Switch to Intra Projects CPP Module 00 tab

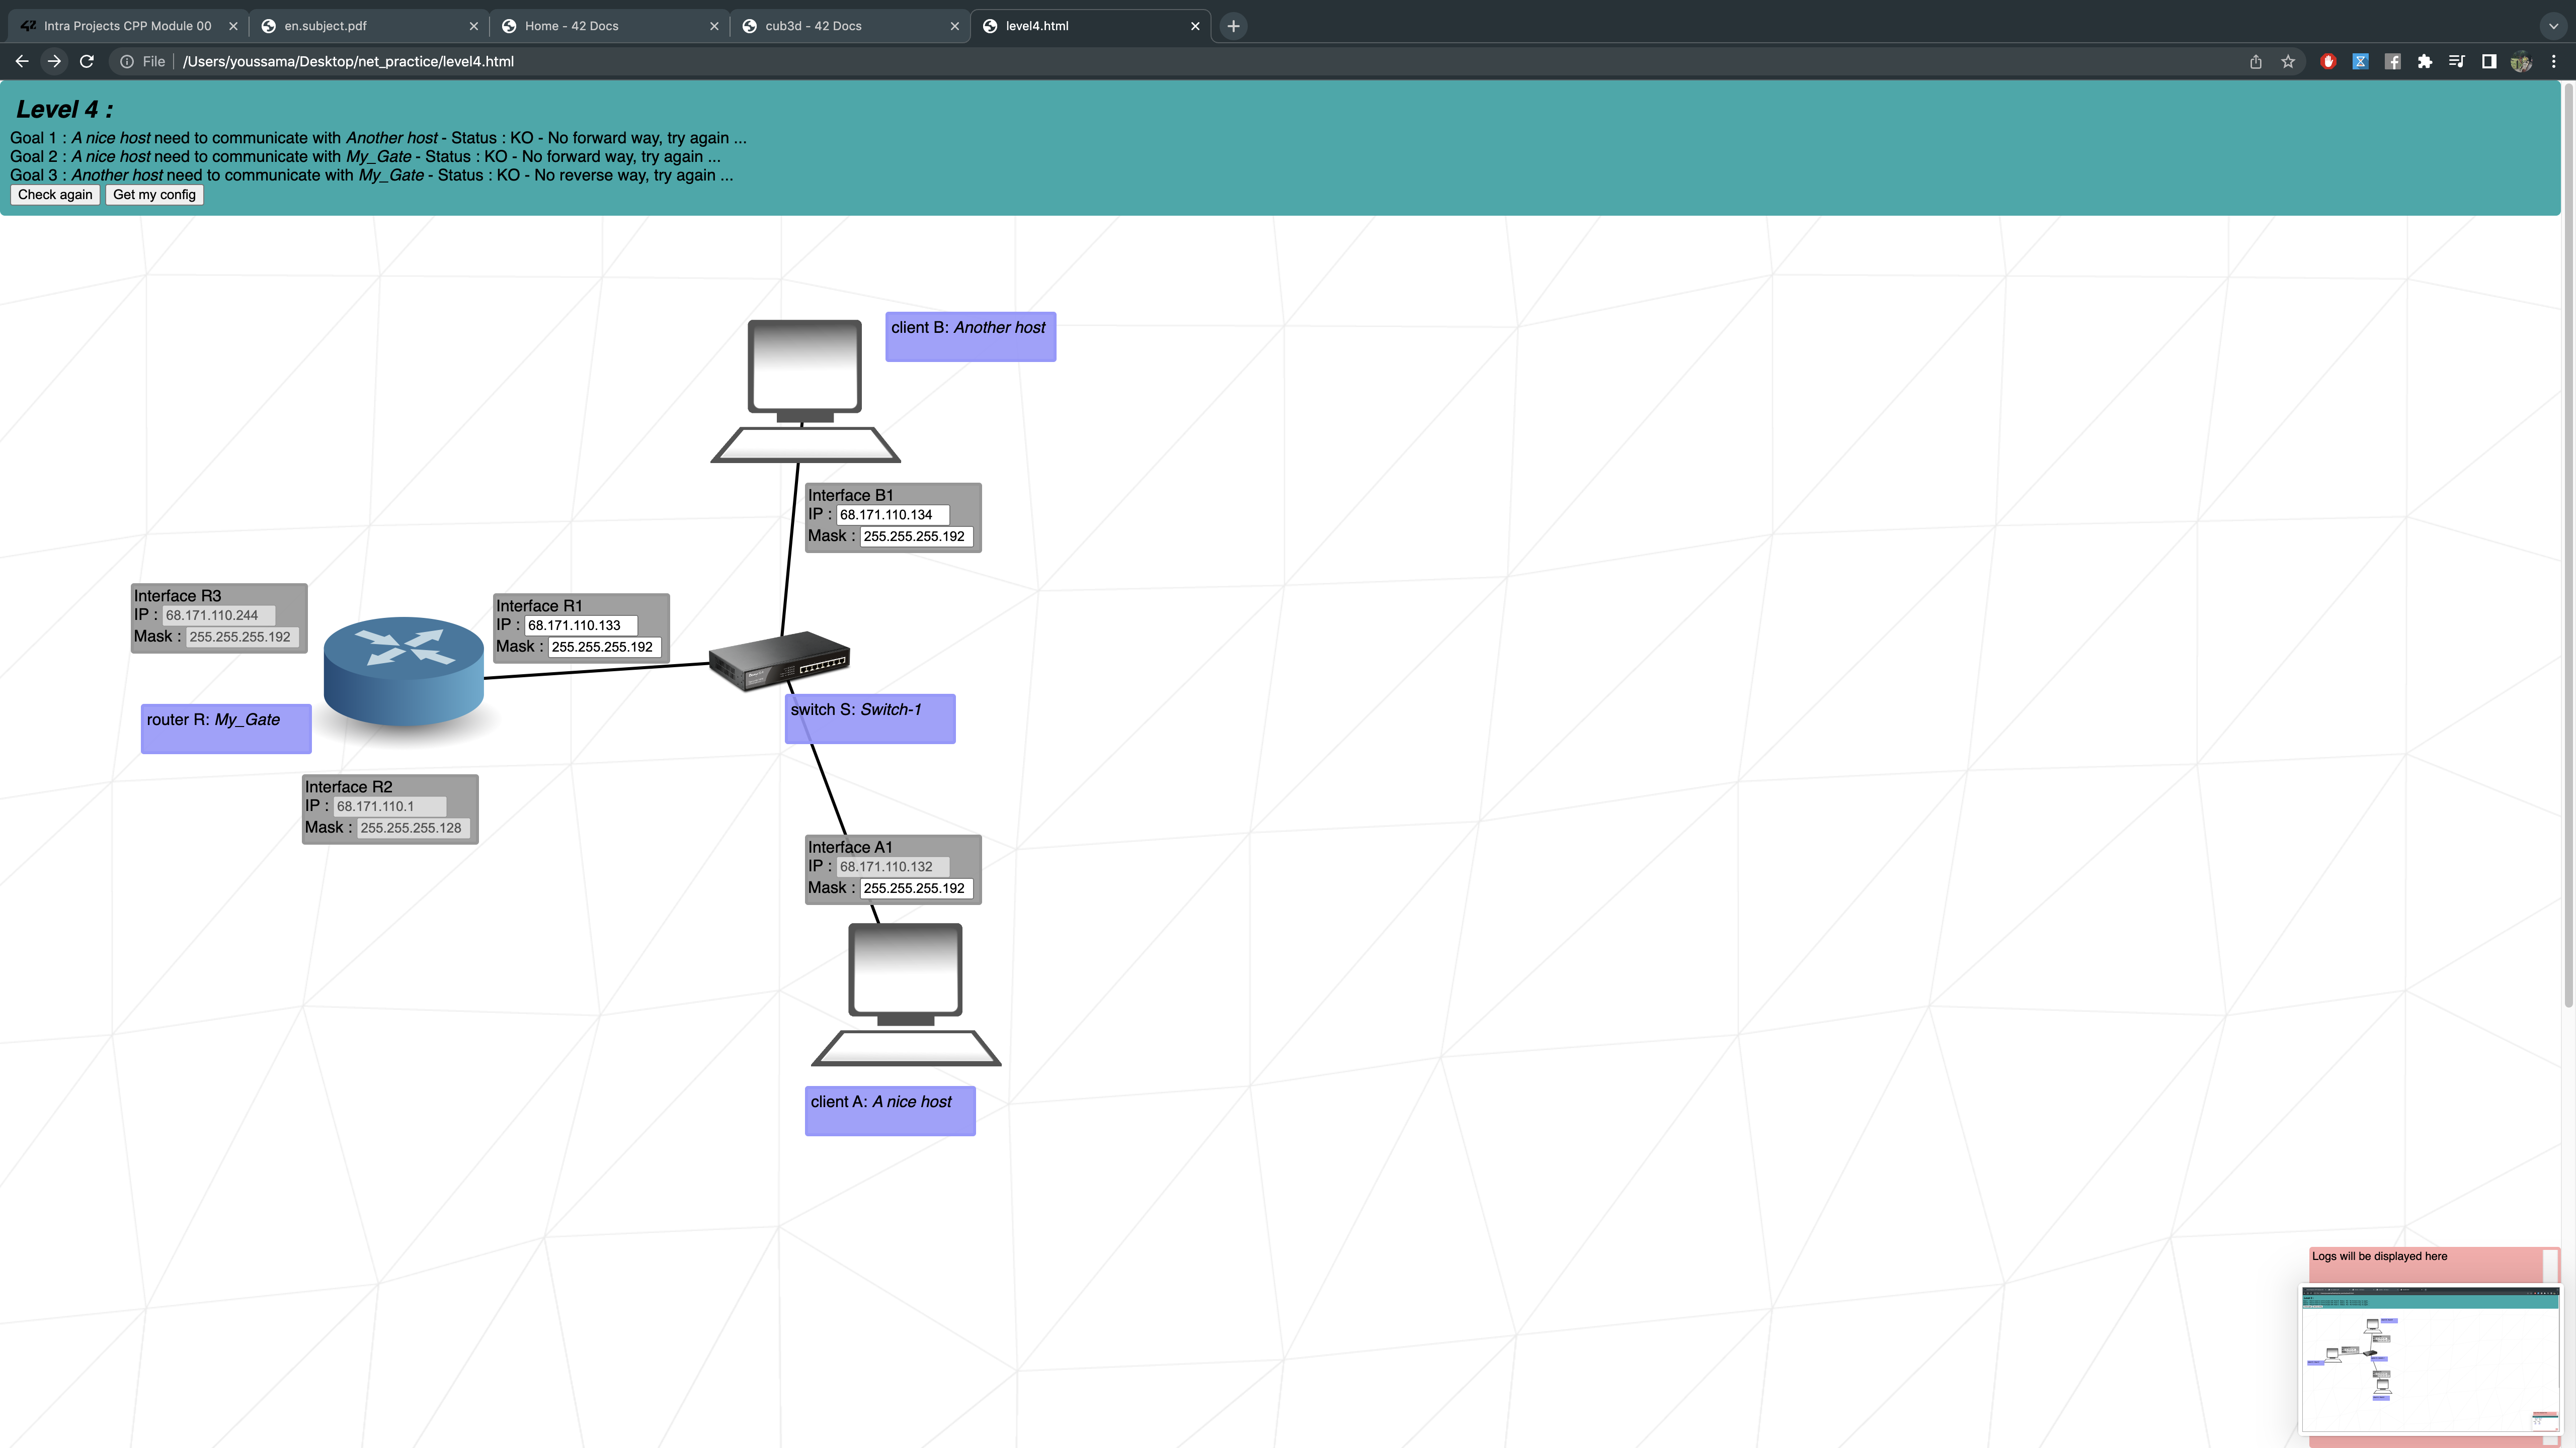tap(127, 26)
